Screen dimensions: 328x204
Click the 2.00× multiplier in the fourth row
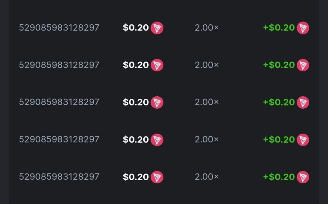[207, 139]
